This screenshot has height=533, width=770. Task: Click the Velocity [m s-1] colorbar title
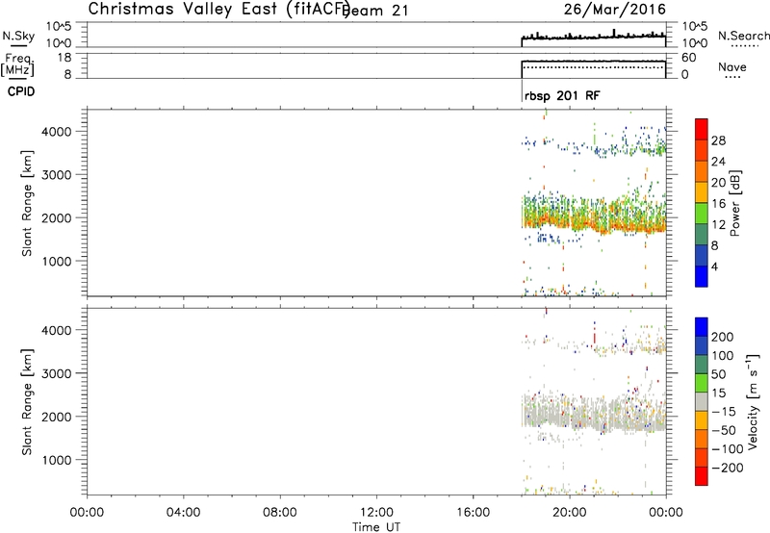(x=752, y=402)
